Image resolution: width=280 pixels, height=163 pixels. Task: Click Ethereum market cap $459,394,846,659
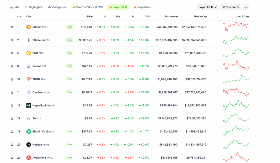click(194, 40)
